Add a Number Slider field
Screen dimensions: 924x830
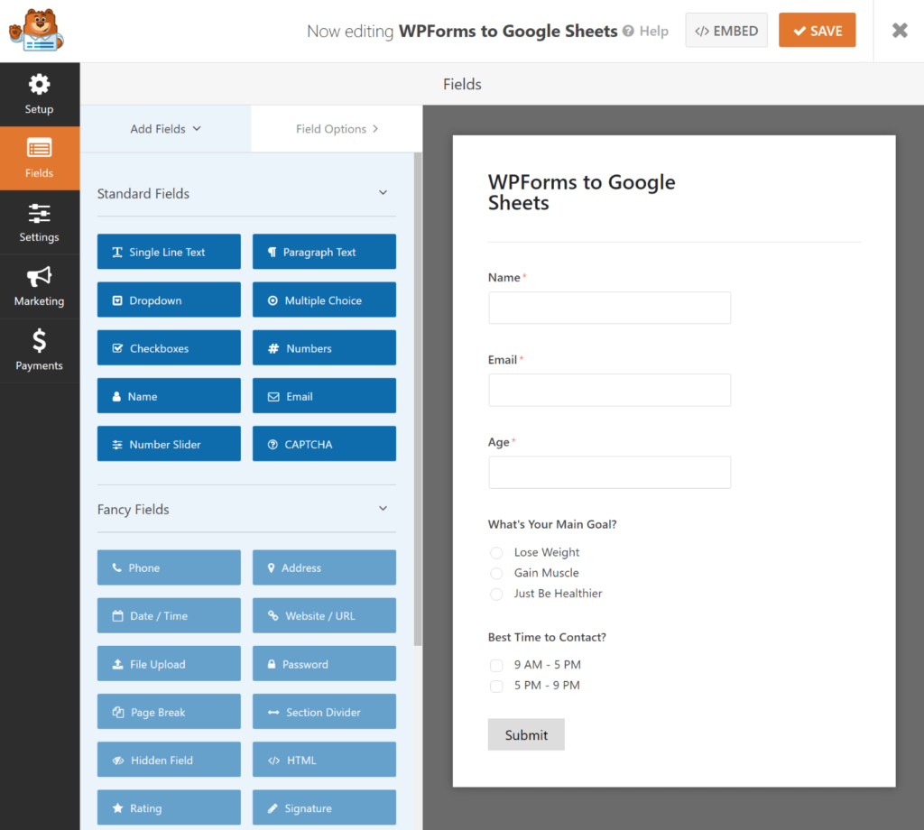(x=168, y=443)
